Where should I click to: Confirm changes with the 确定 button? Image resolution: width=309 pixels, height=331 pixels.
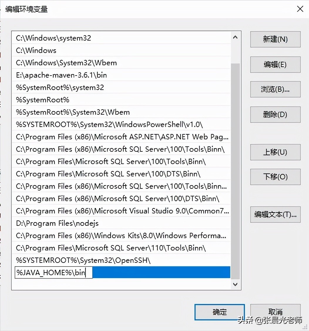(219, 312)
